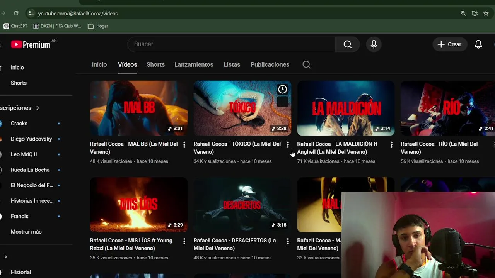The width and height of the screenshot is (495, 278).
Task: Start voice search with the microphone icon
Action: pos(374,44)
